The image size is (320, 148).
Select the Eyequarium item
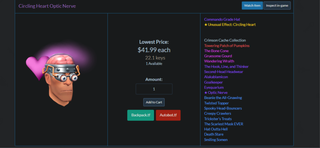click(x=214, y=87)
